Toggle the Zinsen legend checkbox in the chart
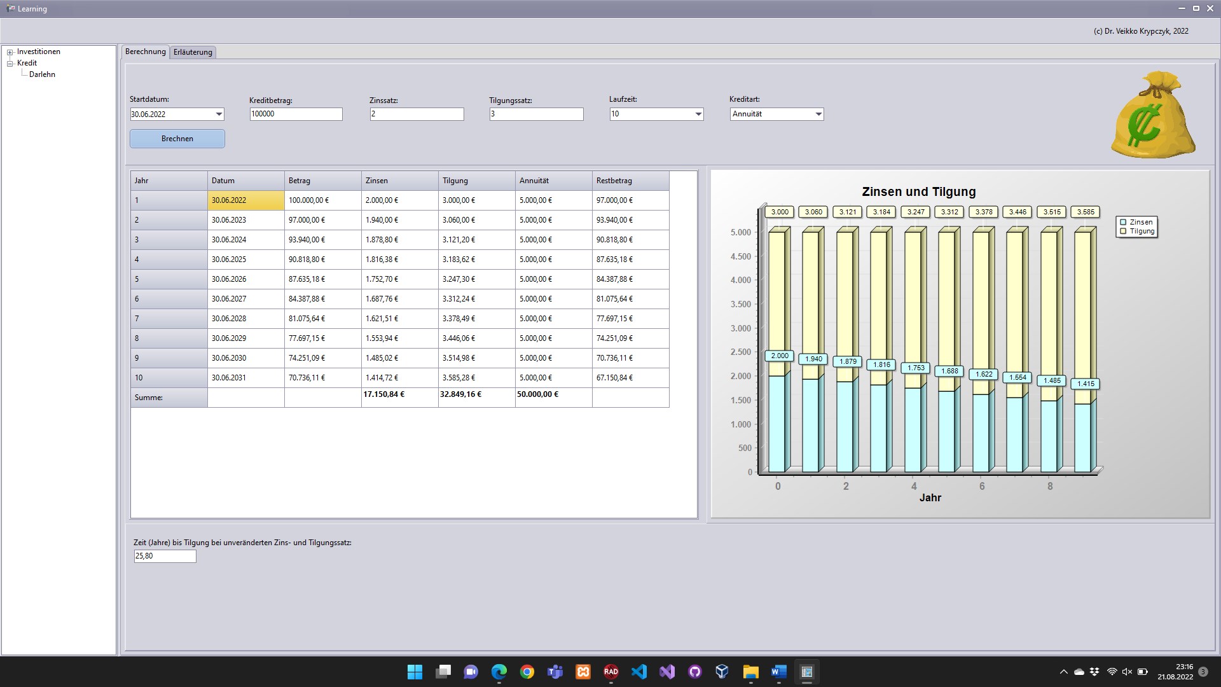 [x=1123, y=222]
